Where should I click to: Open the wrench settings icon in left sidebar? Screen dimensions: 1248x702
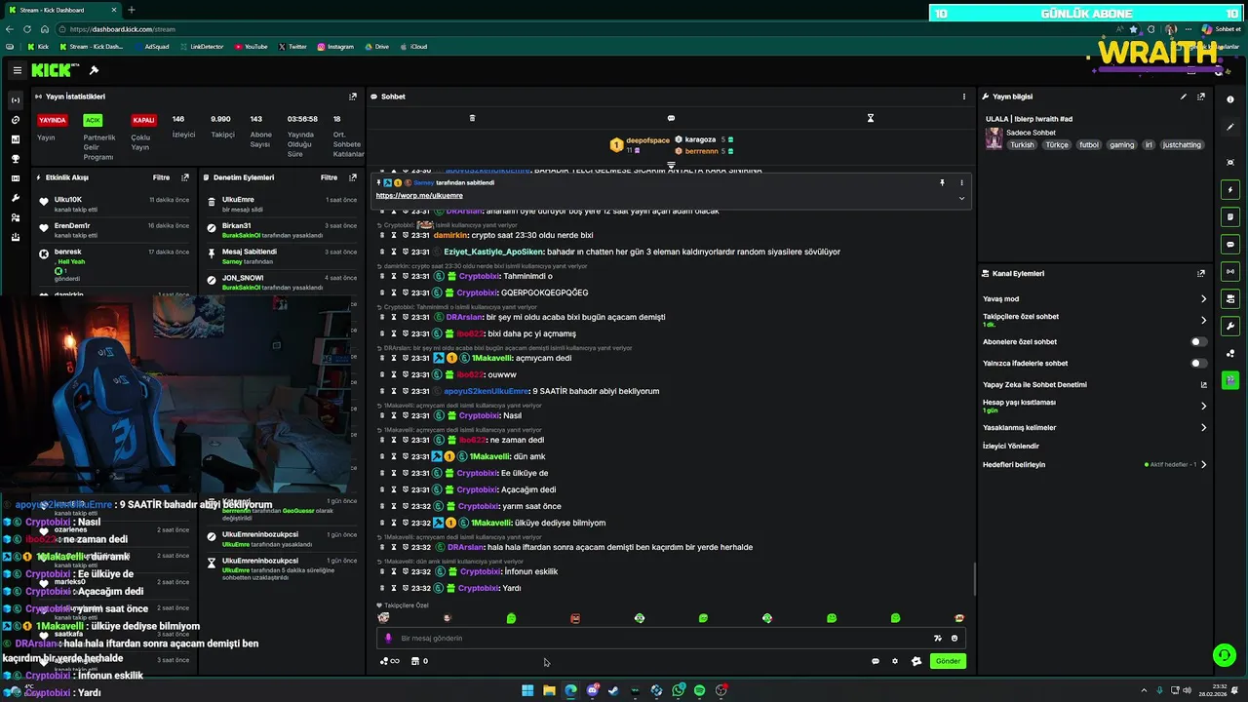click(x=15, y=198)
